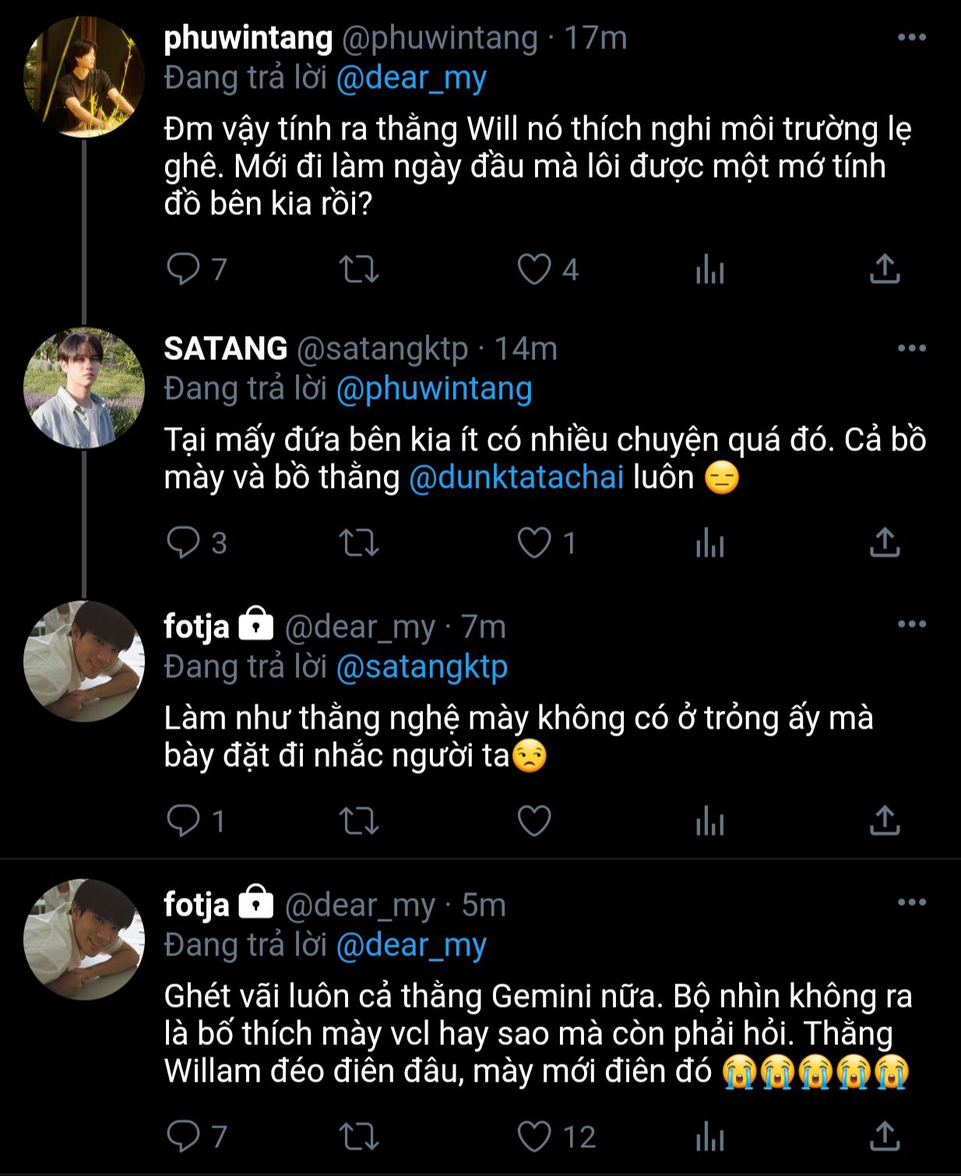
Task: Share phuwintang's tweet
Action: [x=885, y=270]
